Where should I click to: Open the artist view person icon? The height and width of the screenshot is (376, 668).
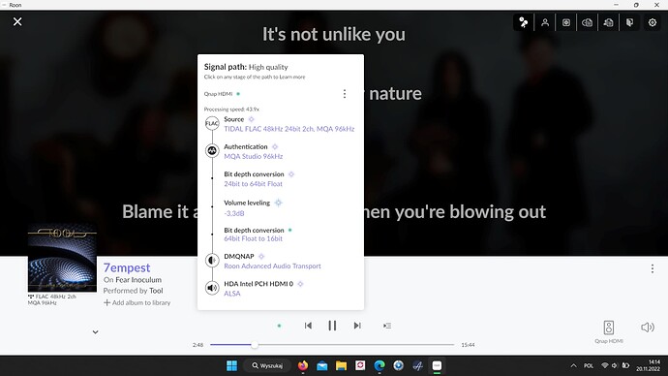(545, 22)
